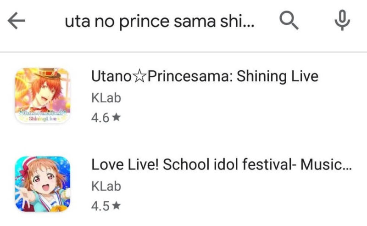
Task: Open the Love Live! School idol festival title
Action: coord(222,164)
